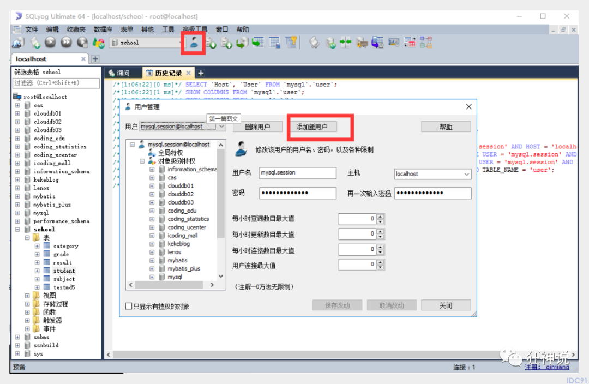Increase max user connections value

tap(380, 263)
